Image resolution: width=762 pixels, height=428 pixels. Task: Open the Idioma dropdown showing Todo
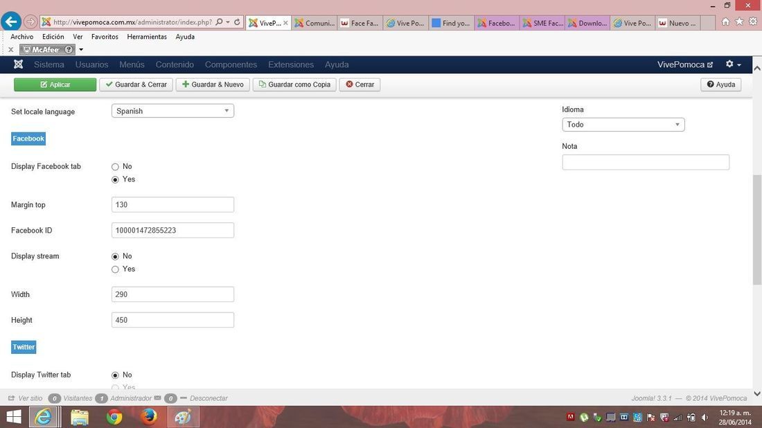pyautogui.click(x=623, y=125)
